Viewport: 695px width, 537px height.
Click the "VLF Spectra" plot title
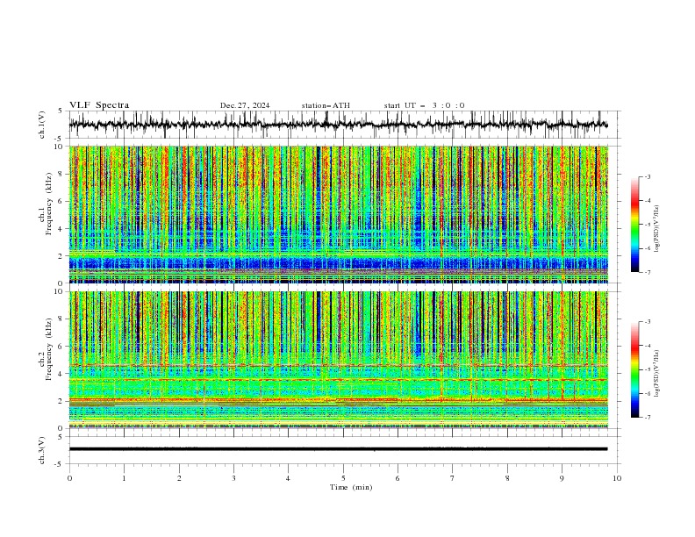tap(99, 105)
